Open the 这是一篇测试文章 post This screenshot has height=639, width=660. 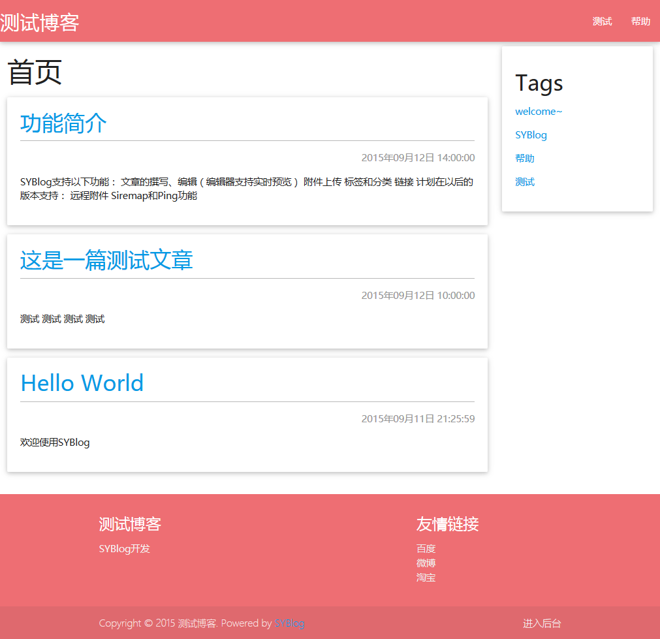click(106, 260)
